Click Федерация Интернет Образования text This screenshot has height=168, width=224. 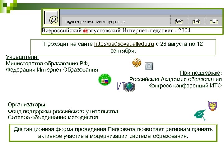coord(52,70)
